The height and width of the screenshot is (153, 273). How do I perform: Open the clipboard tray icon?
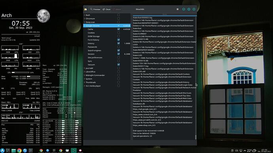point(232,151)
